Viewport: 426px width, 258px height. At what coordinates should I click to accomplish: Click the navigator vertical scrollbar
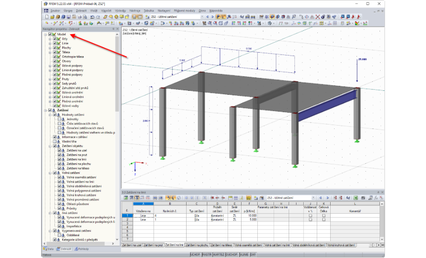pyautogui.click(x=117, y=73)
